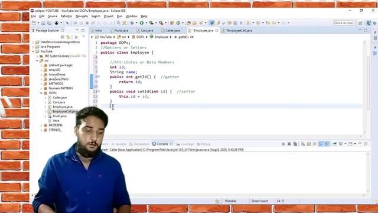Viewport: 378px width, 213px height.
Task: Click the Back navigation arrow in toolbar
Action: click(x=273, y=22)
